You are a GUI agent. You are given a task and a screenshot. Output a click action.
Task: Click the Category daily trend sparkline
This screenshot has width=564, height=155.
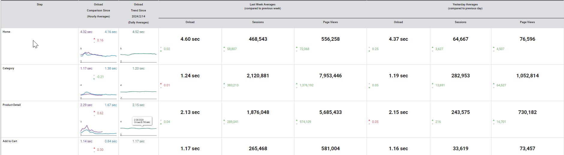tap(138, 92)
